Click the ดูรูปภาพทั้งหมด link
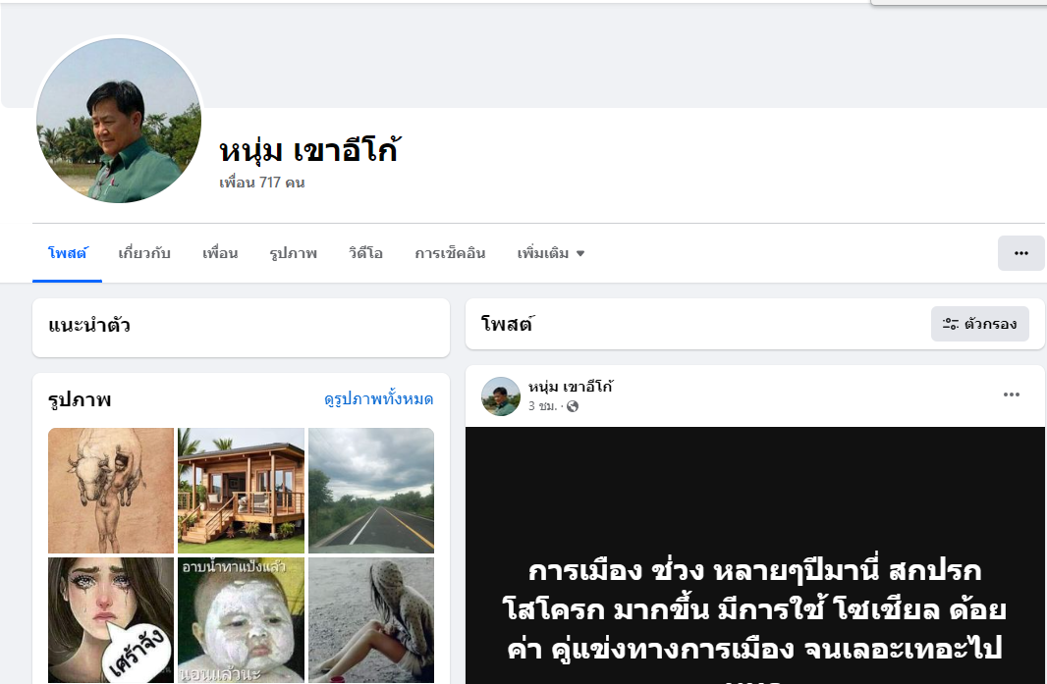Viewport: 1047px width, 684px height. click(378, 399)
